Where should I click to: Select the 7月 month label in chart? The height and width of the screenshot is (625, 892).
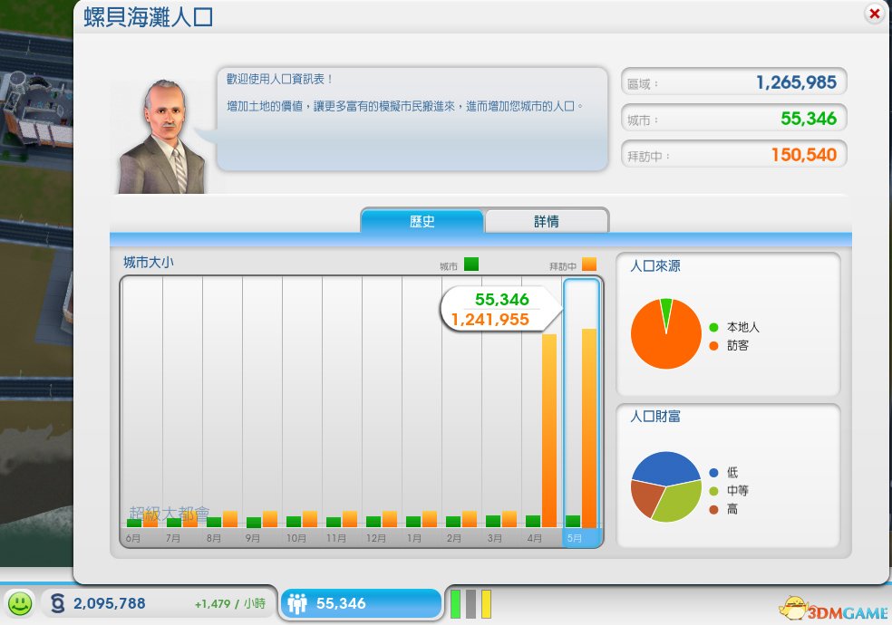coord(173,538)
